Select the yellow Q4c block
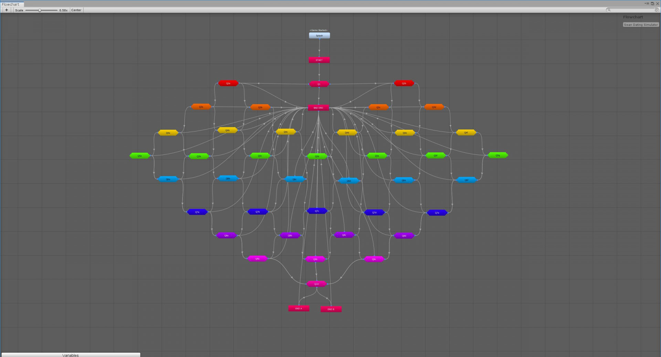 pos(286,132)
